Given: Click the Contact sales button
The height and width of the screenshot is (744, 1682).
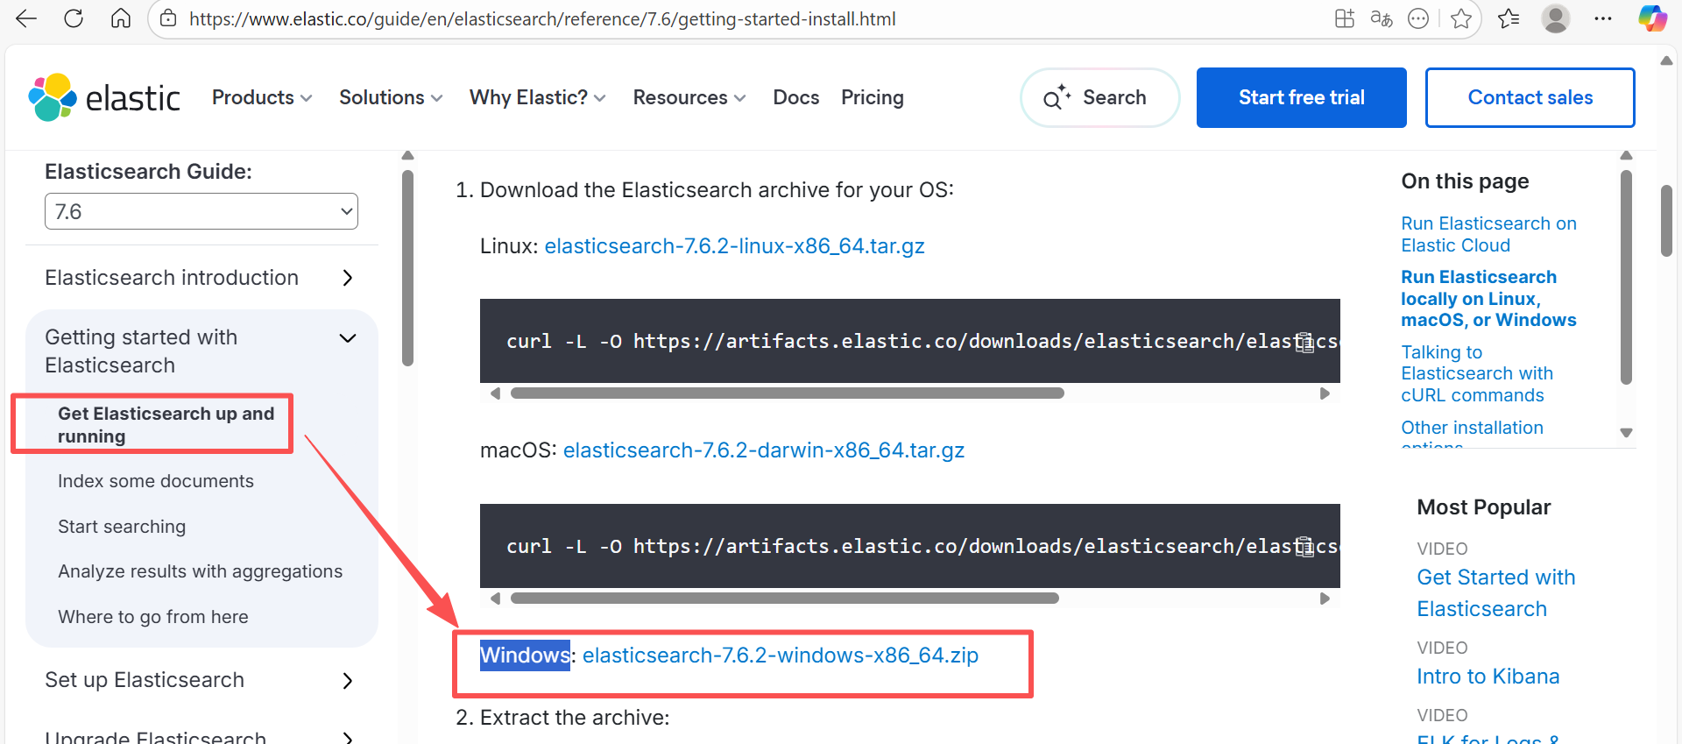Looking at the screenshot, I should pos(1530,97).
